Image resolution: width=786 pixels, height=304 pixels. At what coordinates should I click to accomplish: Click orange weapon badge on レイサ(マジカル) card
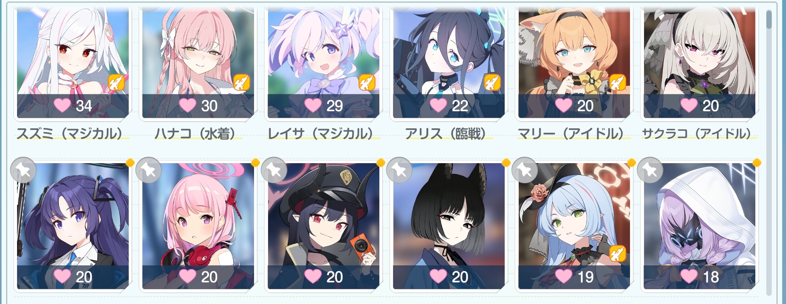tap(366, 83)
